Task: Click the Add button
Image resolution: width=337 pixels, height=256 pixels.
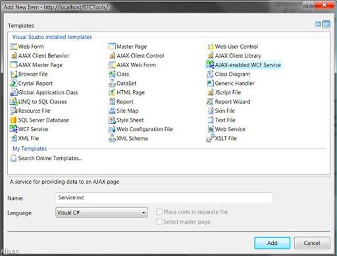Action: coord(272,243)
